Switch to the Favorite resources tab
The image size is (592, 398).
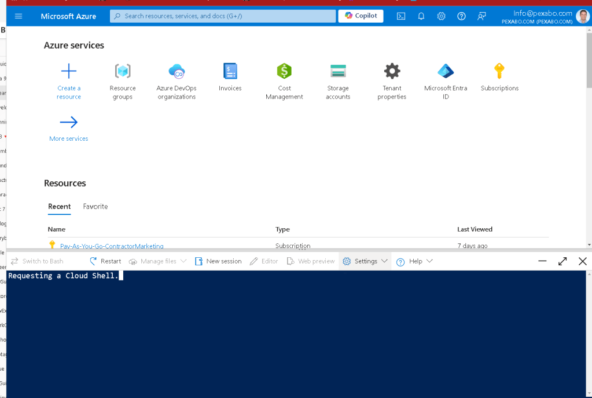tap(95, 207)
